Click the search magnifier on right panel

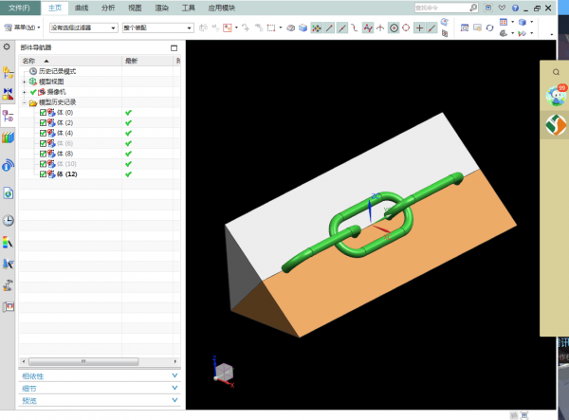coord(556,72)
